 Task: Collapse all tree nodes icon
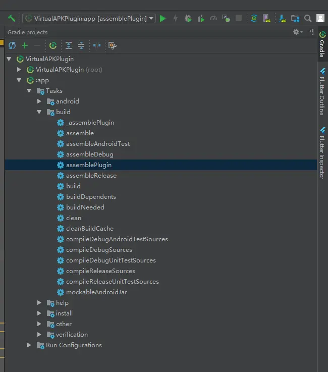tap(81, 45)
